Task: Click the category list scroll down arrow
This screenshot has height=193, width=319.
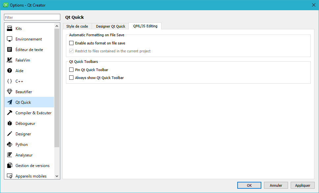Action: point(57,176)
